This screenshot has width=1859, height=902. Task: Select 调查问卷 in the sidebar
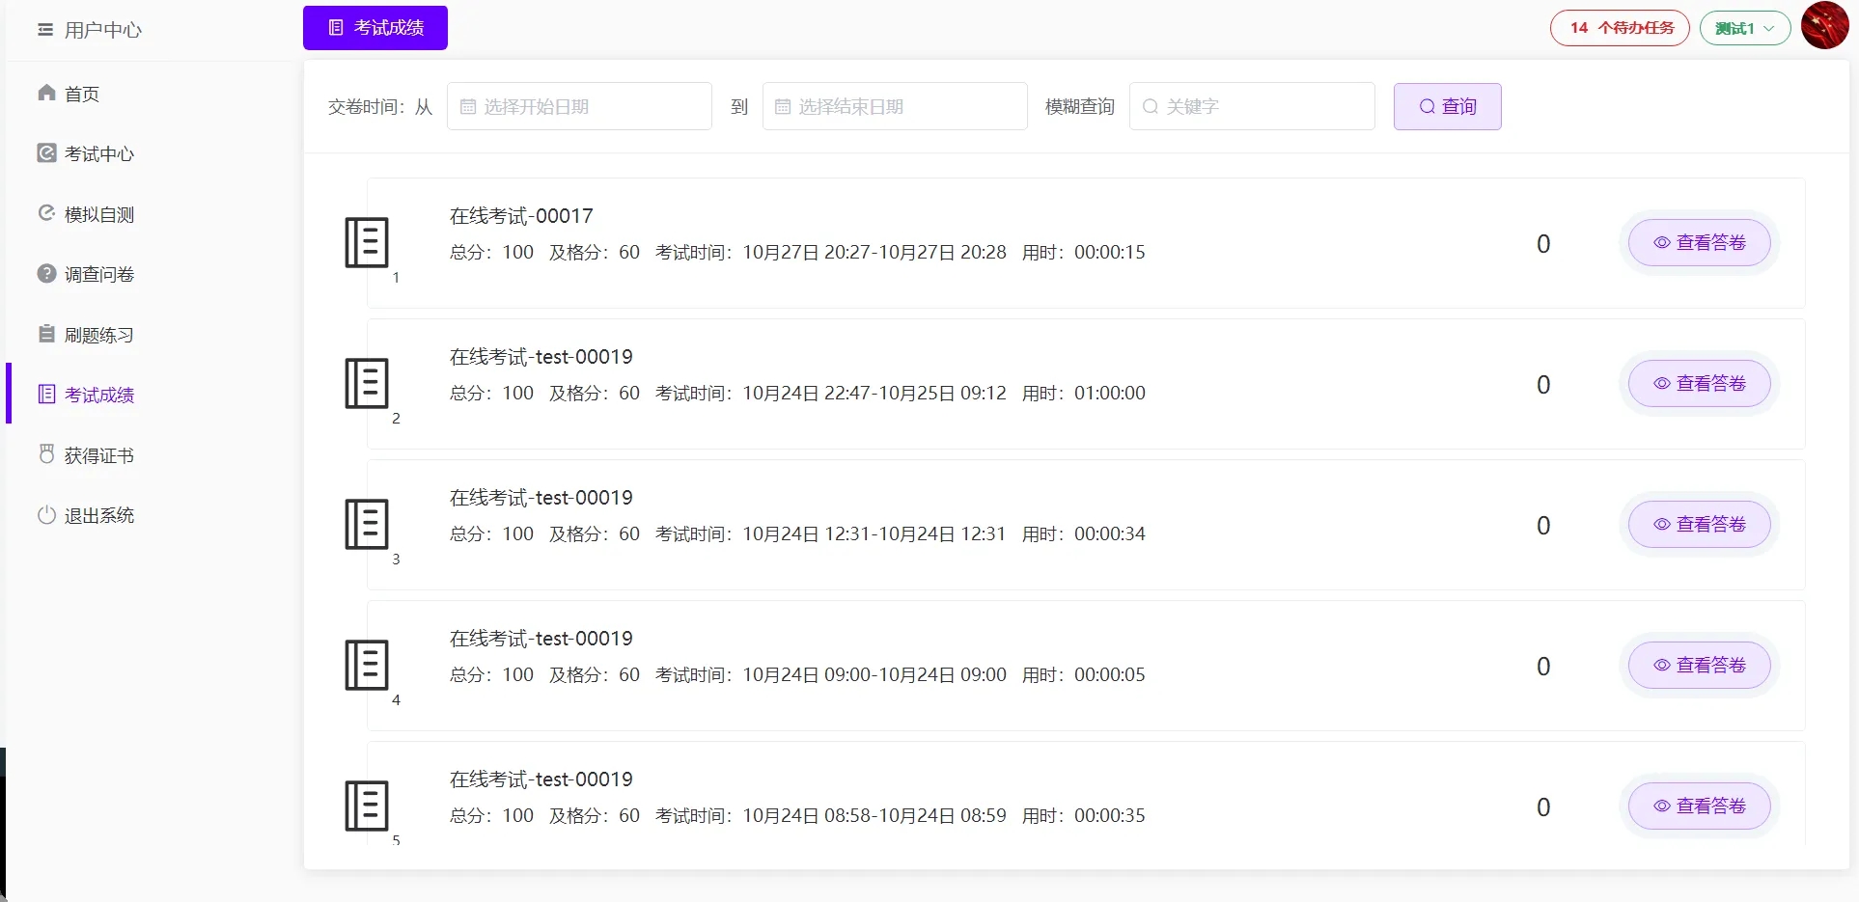pos(99,274)
